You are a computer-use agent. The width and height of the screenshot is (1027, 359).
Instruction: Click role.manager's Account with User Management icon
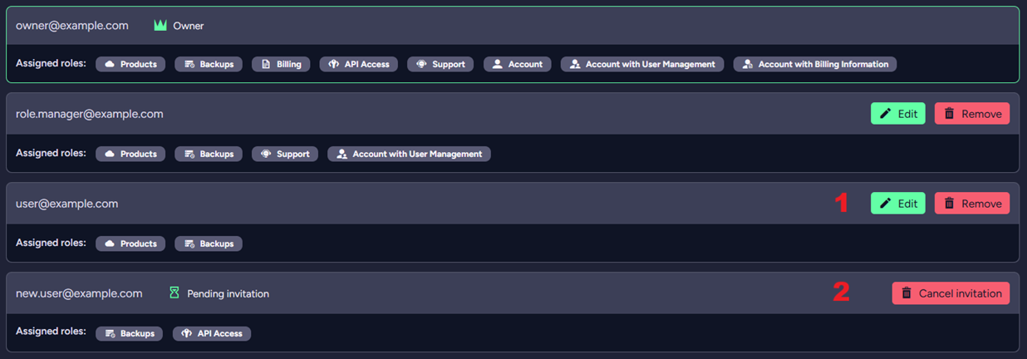tap(342, 154)
